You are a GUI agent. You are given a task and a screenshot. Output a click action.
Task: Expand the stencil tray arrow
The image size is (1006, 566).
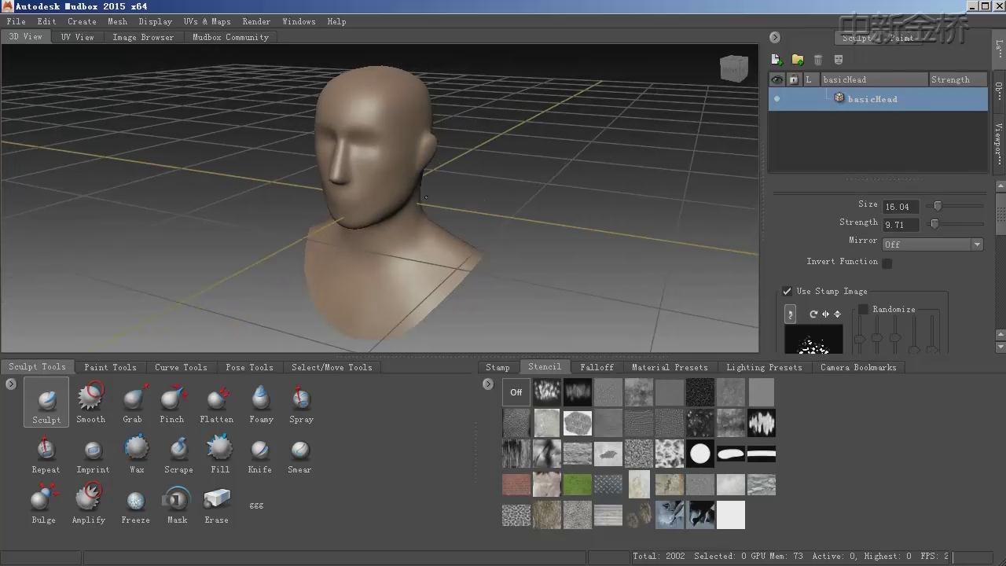point(488,384)
